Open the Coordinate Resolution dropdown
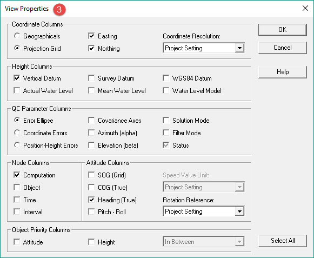314x258 pixels. point(203,48)
